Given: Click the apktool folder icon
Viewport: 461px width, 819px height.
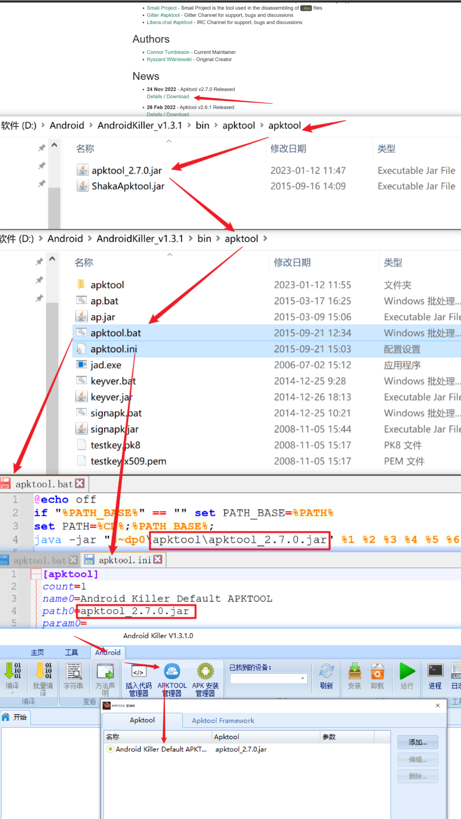Looking at the screenshot, I should [81, 284].
